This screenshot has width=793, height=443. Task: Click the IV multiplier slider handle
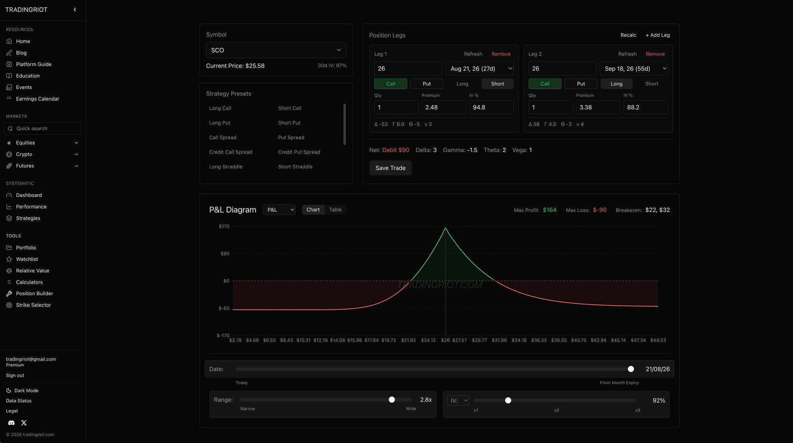coord(508,401)
